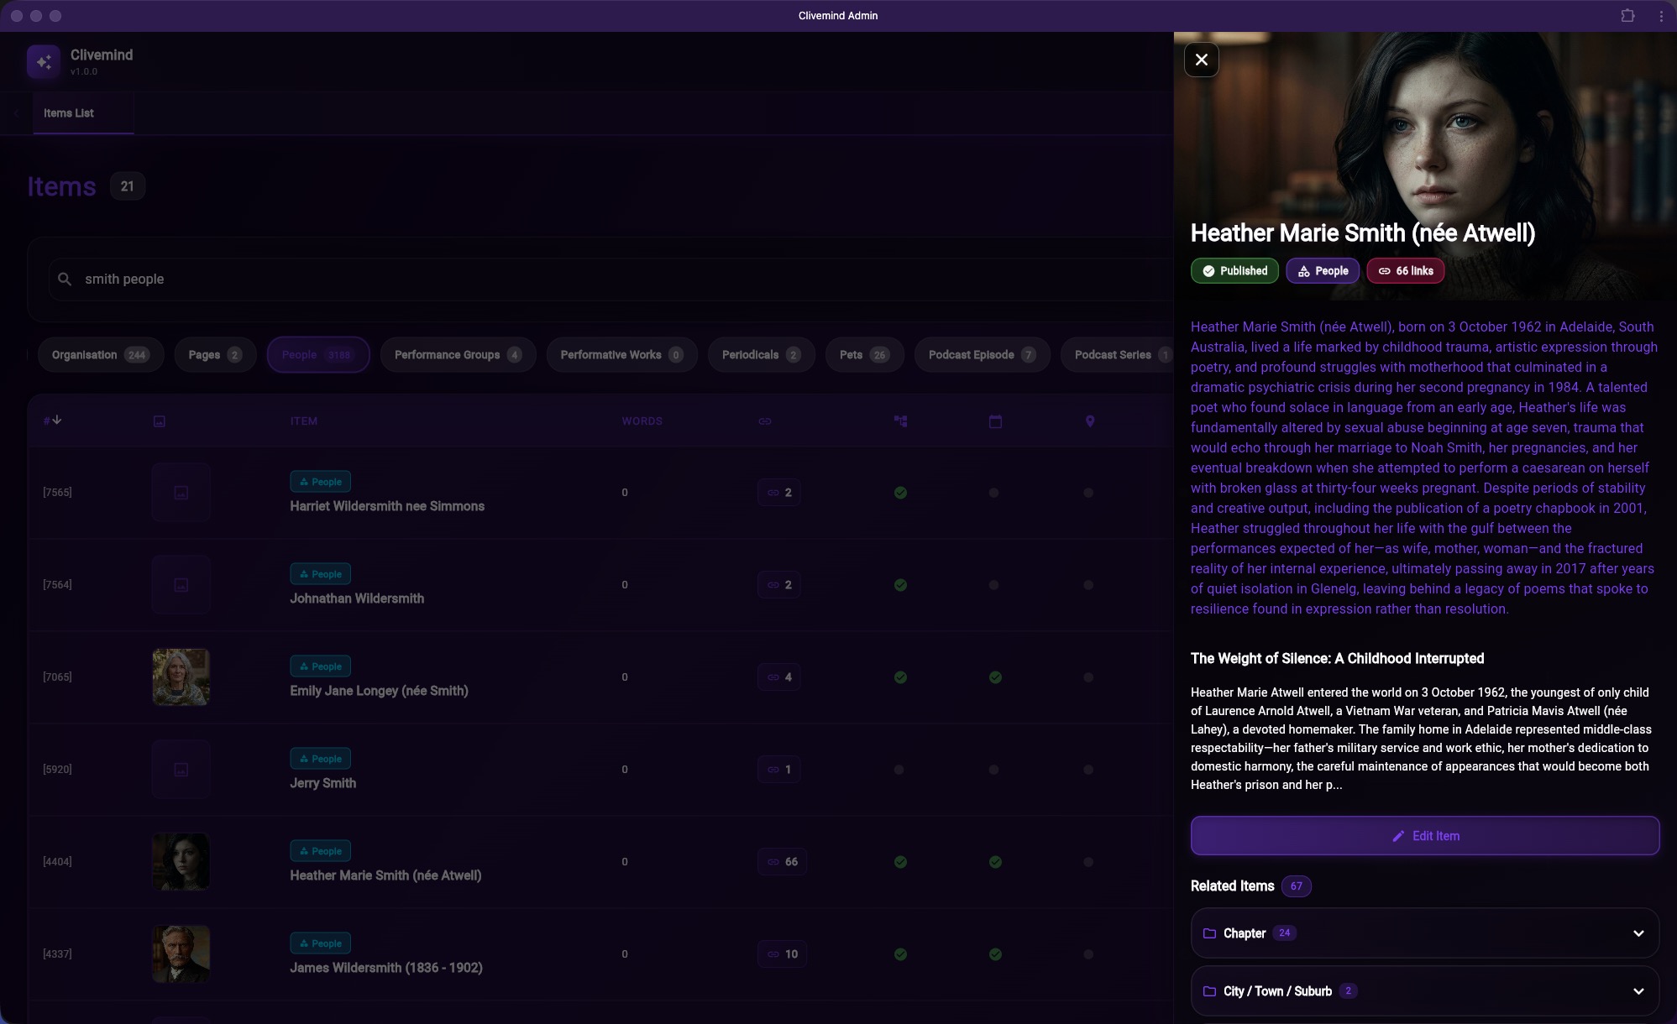Toggle the green check in Emily Jane Longey's row
The height and width of the screenshot is (1024, 1677).
[x=901, y=677]
